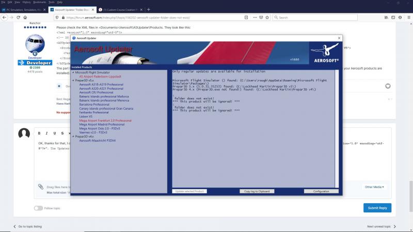Image resolution: width=413 pixels, height=232 pixels.
Task: Click the browser forward arrow
Action: click(11, 18)
